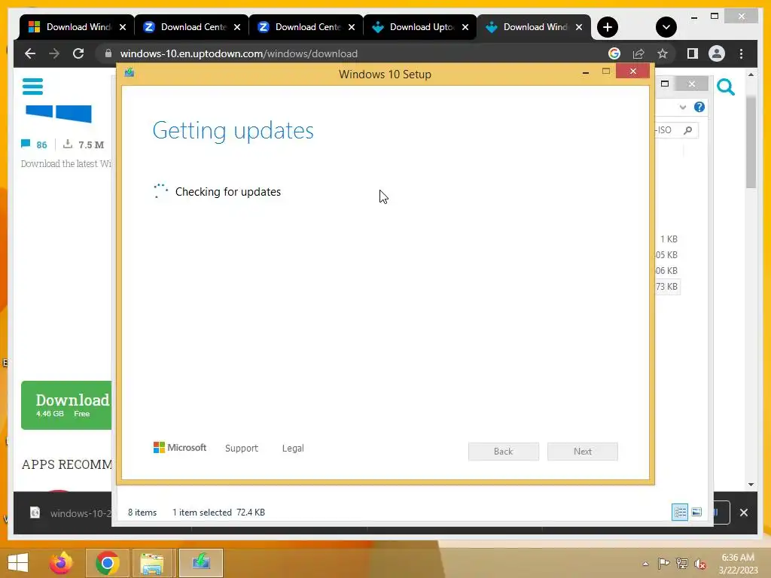771x578 pixels.
Task: Click the padlock site info icon
Action: [x=108, y=53]
